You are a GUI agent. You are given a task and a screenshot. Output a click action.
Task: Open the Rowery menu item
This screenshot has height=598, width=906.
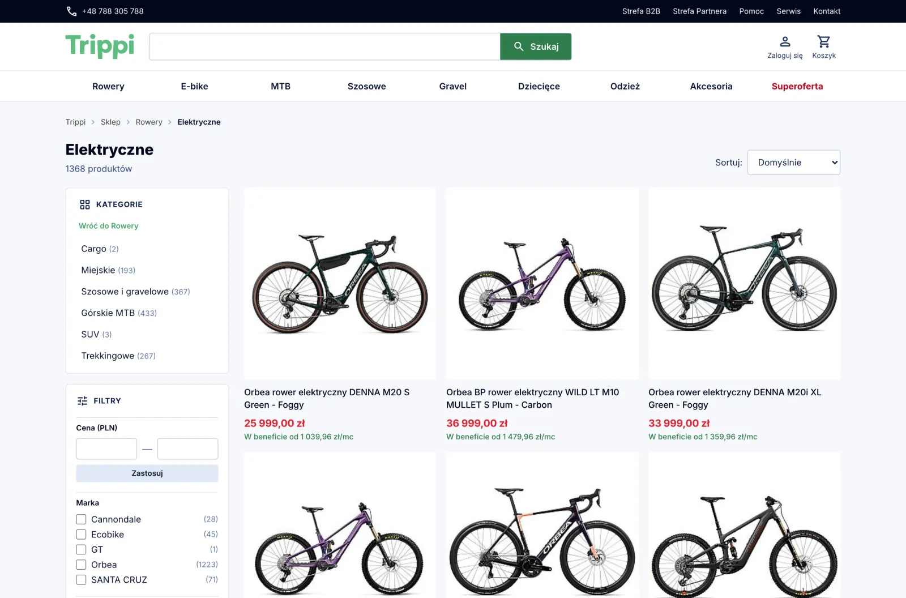pos(108,86)
